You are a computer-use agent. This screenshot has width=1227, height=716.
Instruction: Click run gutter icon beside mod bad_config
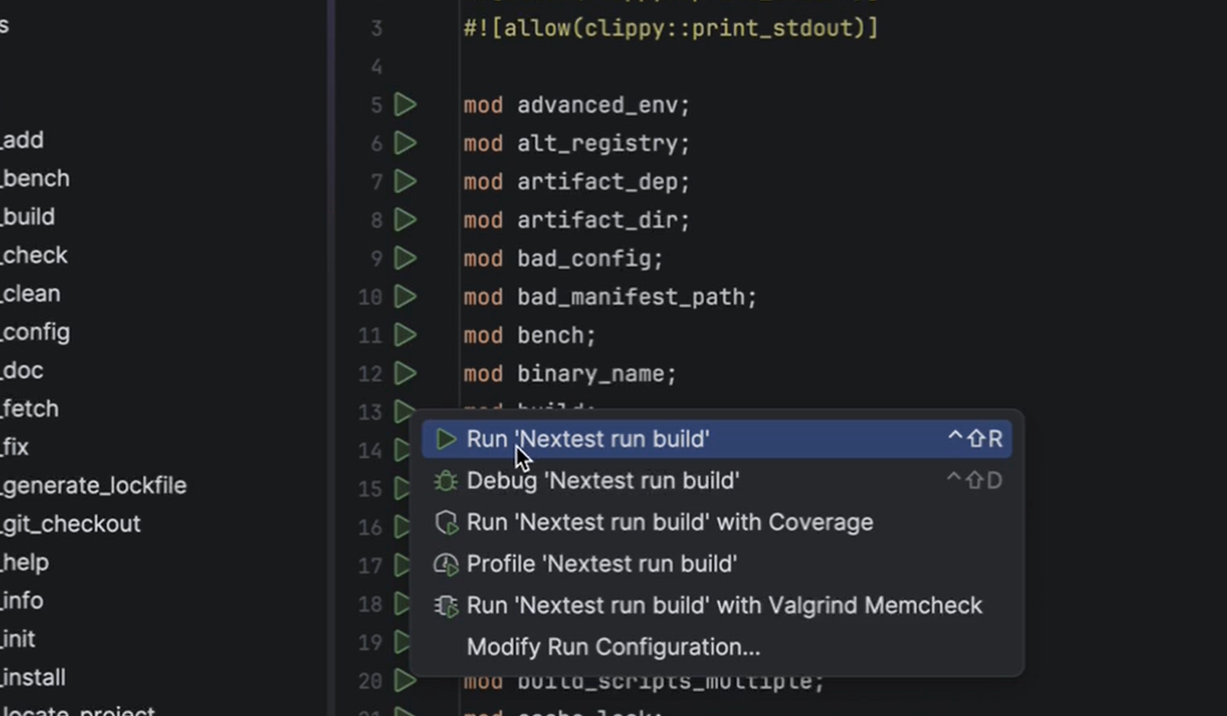[405, 258]
